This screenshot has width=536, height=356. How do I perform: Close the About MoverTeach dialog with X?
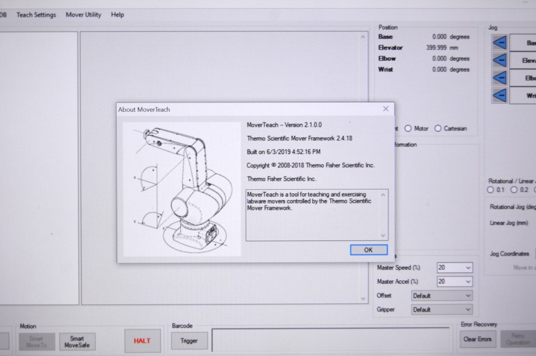[386, 108]
